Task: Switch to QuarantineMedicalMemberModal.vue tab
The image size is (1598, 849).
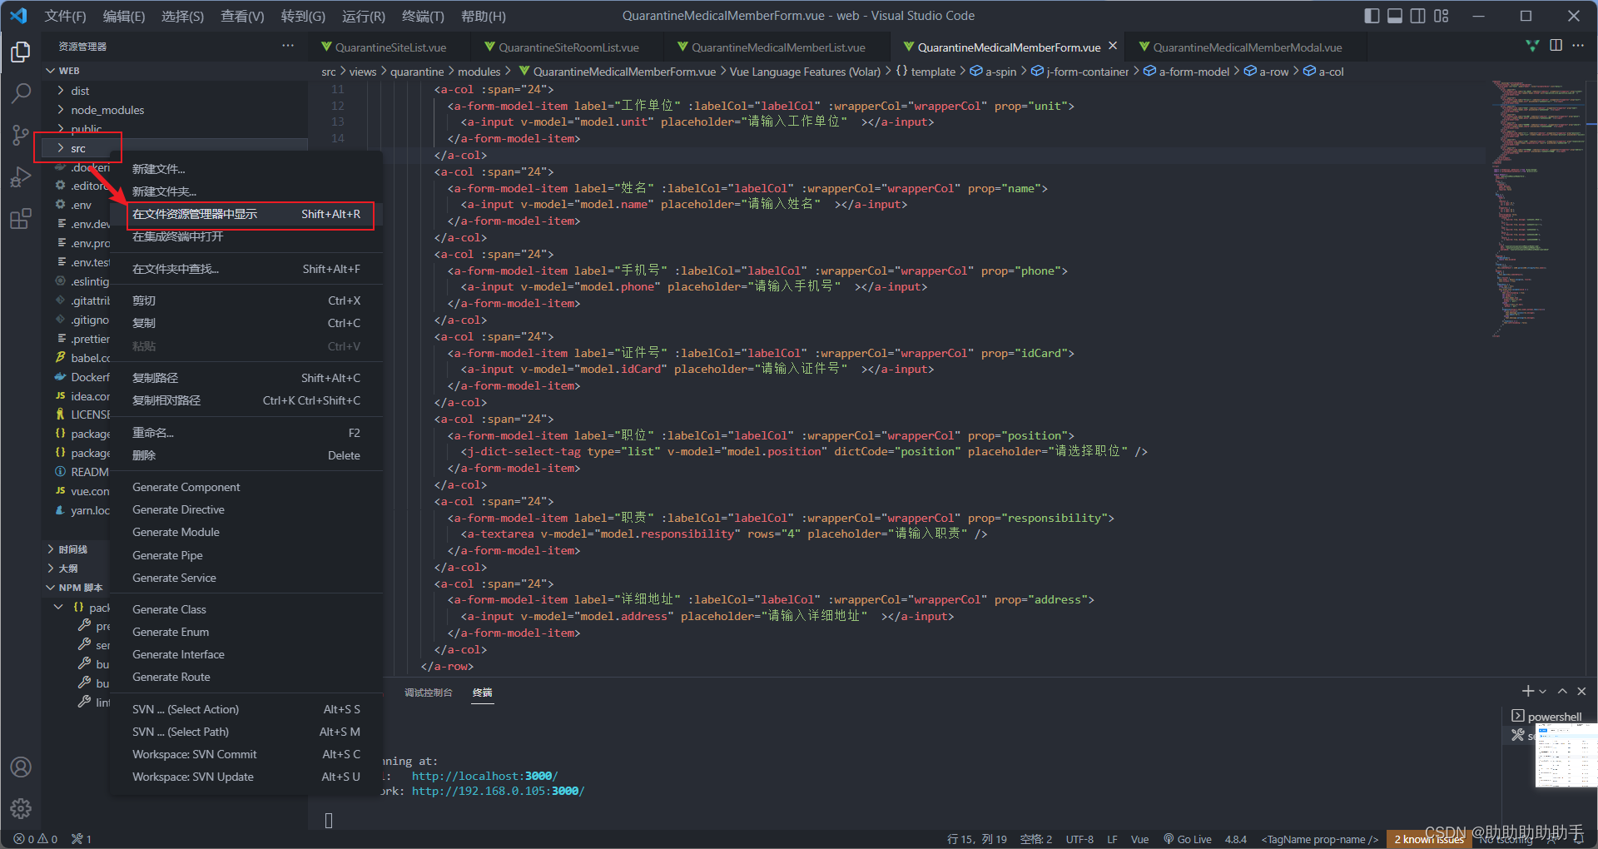Action: pyautogui.click(x=1246, y=47)
